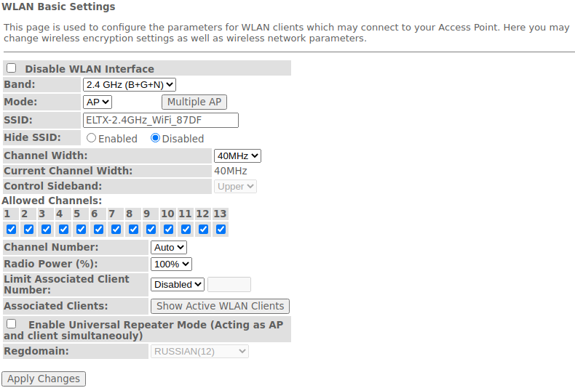Open the Mode AP dropdown
The width and height of the screenshot is (575, 388).
pos(97,102)
